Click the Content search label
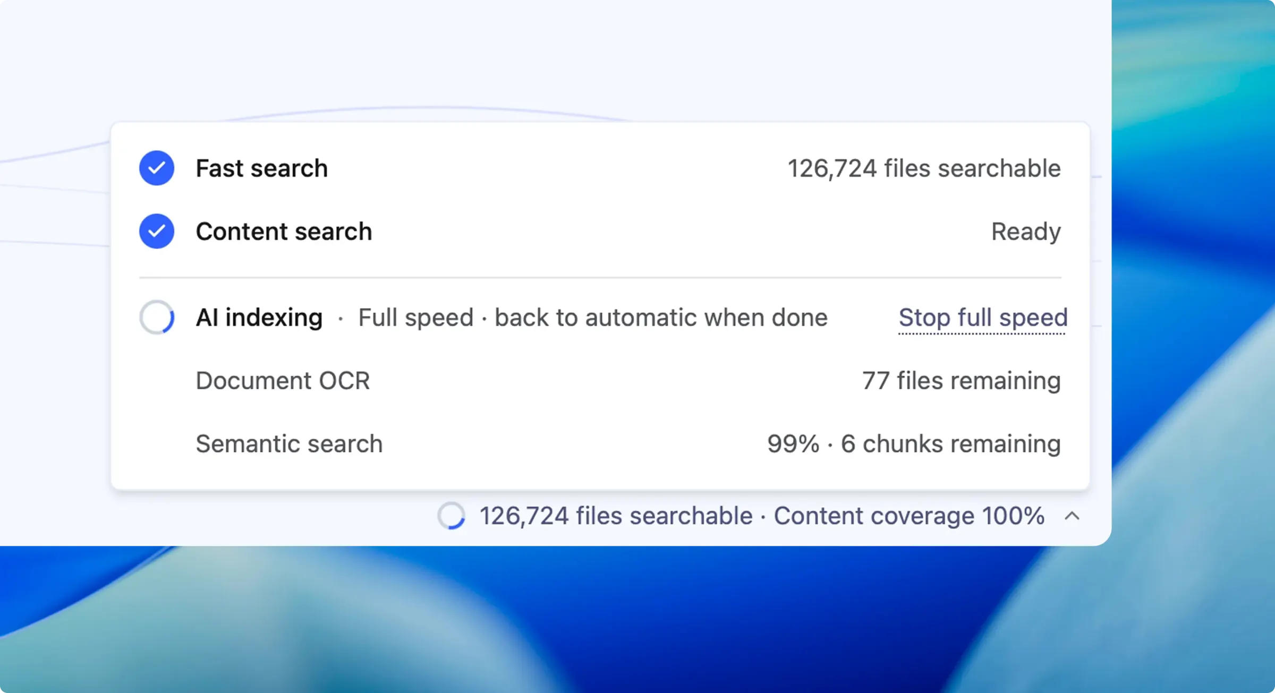The image size is (1275, 693). pyautogui.click(x=284, y=232)
